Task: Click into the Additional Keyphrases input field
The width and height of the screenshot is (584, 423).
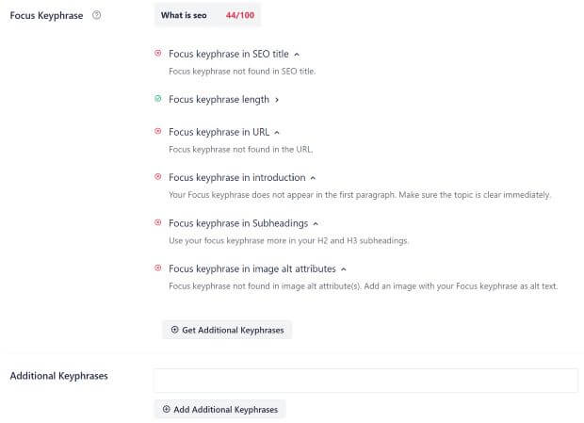Action: 366,381
